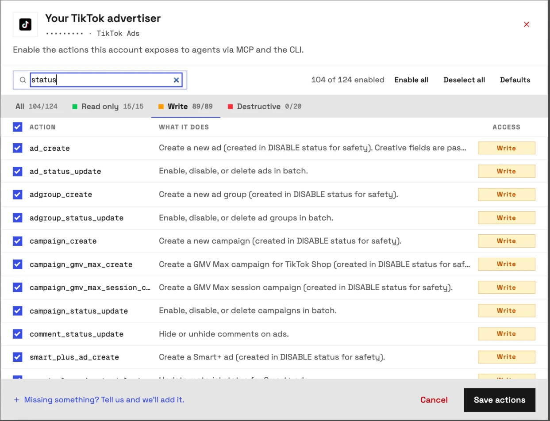Click the smart_plus_ad_create action name

[x=74, y=357]
